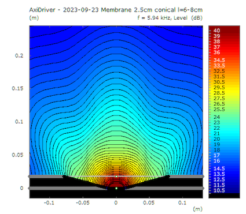The height and width of the screenshot is (214, 246).
Task: Click the '0.2' vertical axis tick label
Action: [x=19, y=56]
